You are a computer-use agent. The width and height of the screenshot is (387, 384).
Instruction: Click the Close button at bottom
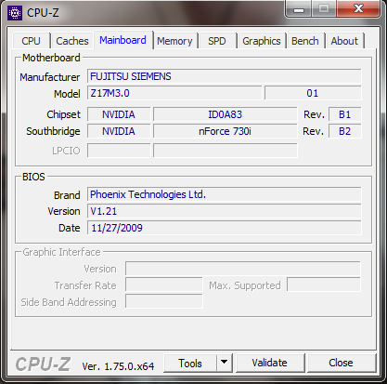(x=341, y=363)
